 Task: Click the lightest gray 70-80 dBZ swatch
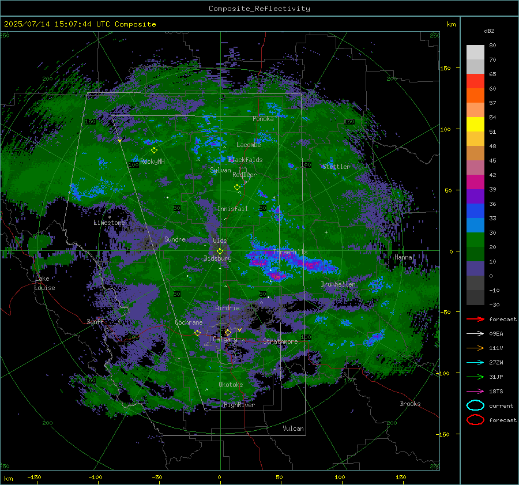pyautogui.click(x=475, y=52)
